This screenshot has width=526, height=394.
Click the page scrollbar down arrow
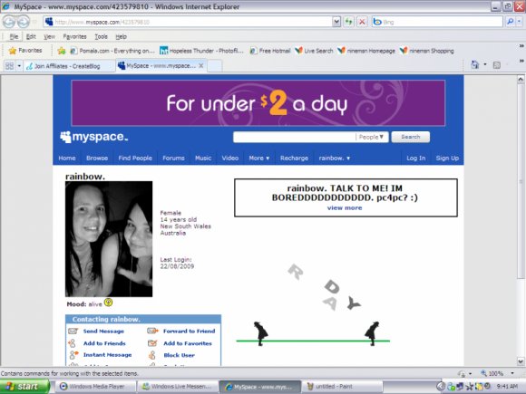tap(521, 361)
